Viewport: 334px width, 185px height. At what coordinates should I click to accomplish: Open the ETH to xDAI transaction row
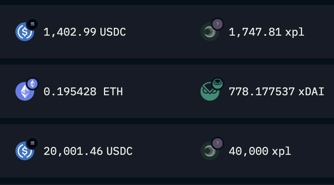pyautogui.click(x=167, y=91)
